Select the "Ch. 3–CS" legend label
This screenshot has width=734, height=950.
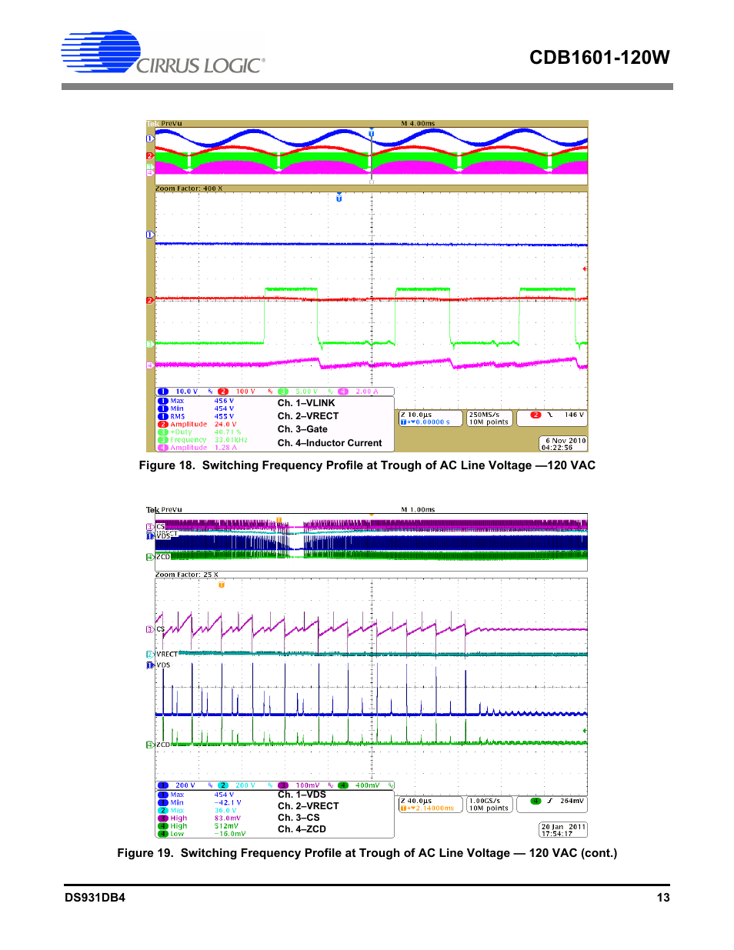coord(299,818)
